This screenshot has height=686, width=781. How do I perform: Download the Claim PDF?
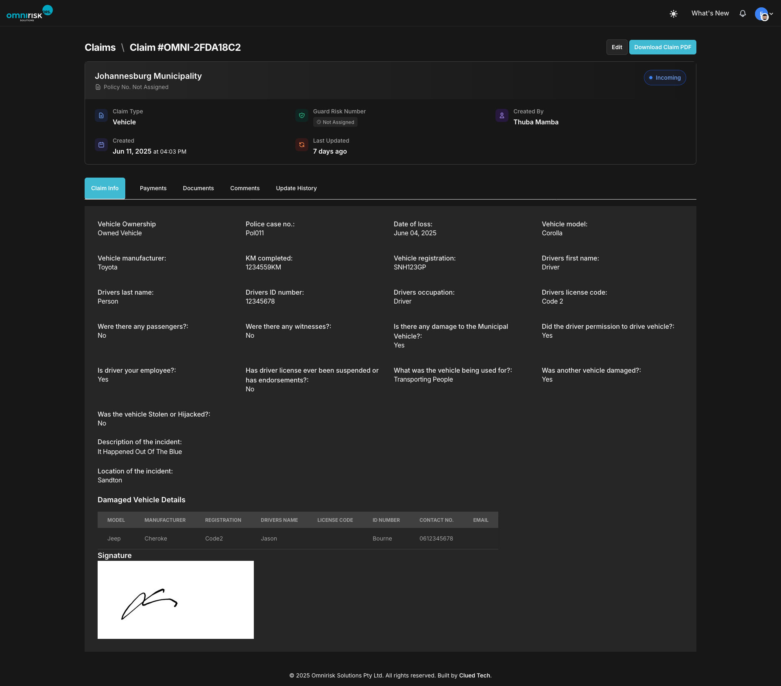663,47
